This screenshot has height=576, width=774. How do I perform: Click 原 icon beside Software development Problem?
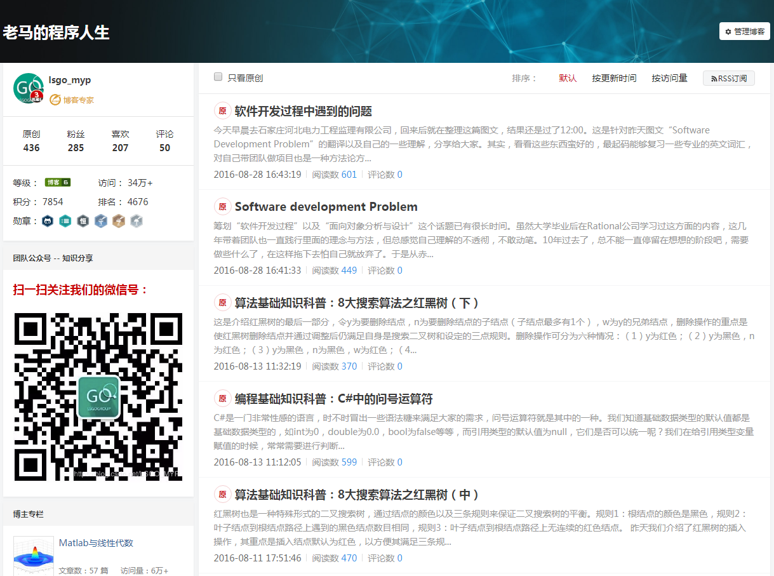222,207
